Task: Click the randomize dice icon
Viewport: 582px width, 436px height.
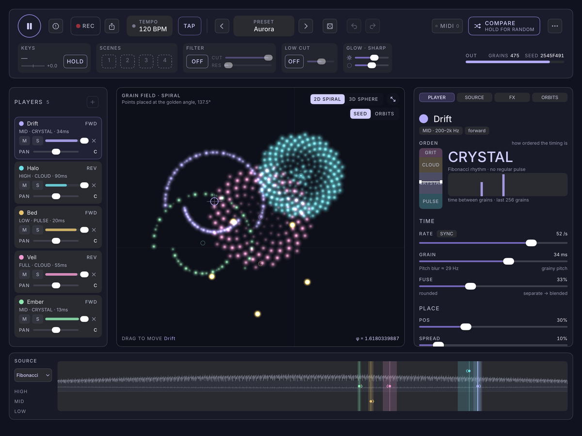Action: click(330, 26)
